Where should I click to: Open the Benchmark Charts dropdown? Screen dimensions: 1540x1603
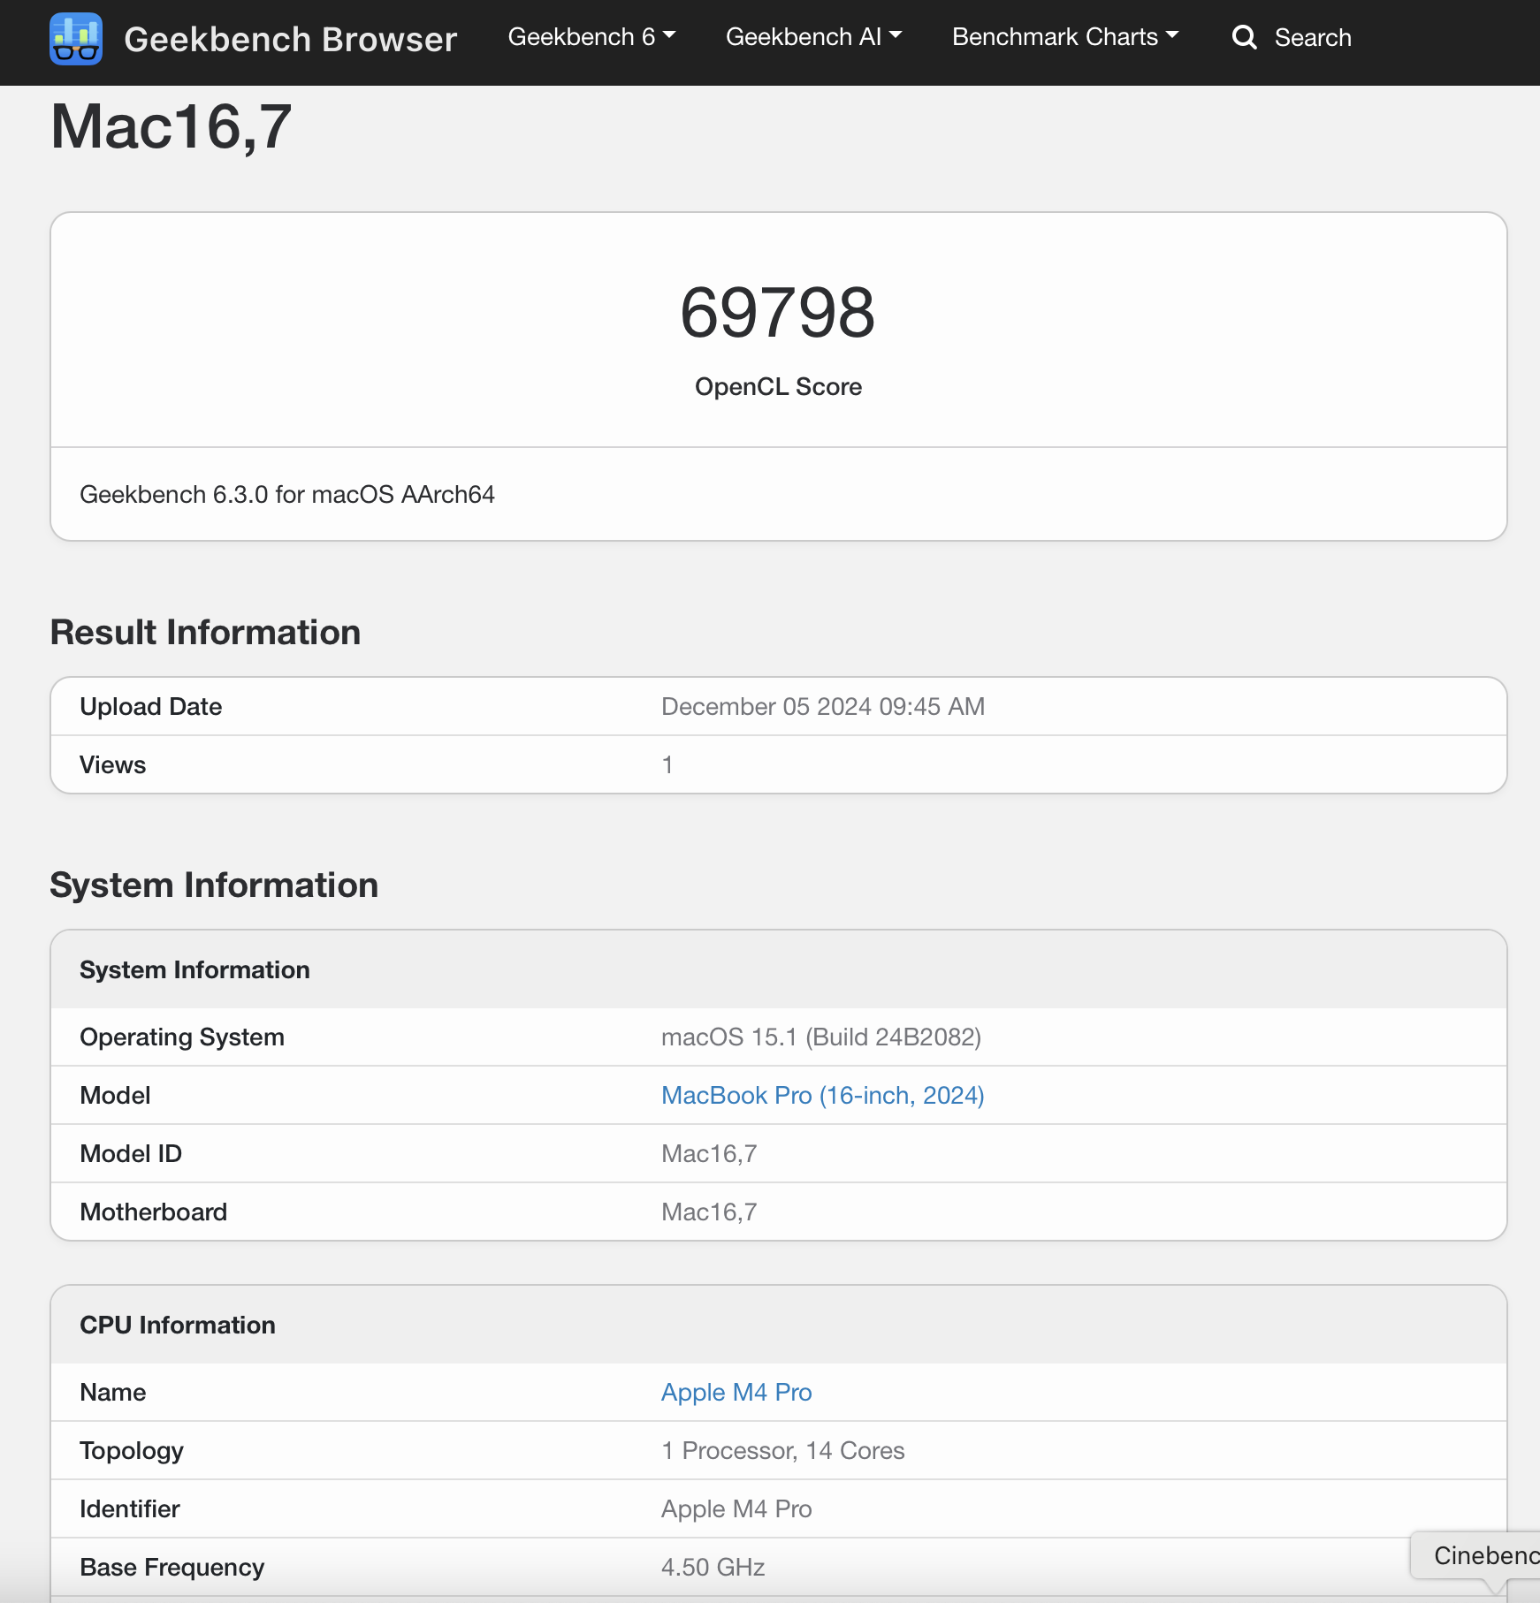click(x=1065, y=37)
